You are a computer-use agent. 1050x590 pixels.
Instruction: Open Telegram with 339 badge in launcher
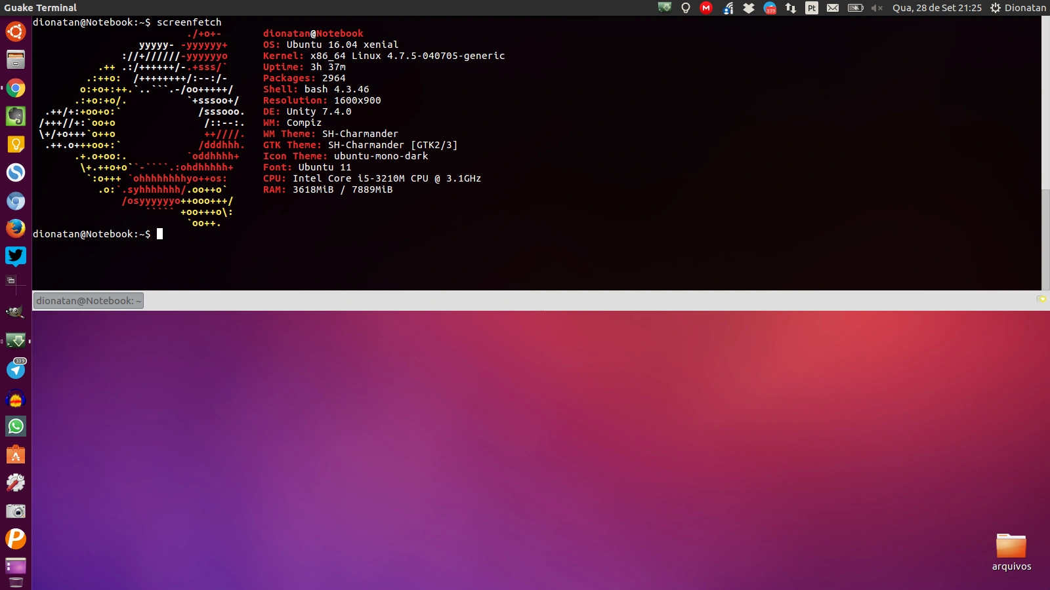point(16,369)
